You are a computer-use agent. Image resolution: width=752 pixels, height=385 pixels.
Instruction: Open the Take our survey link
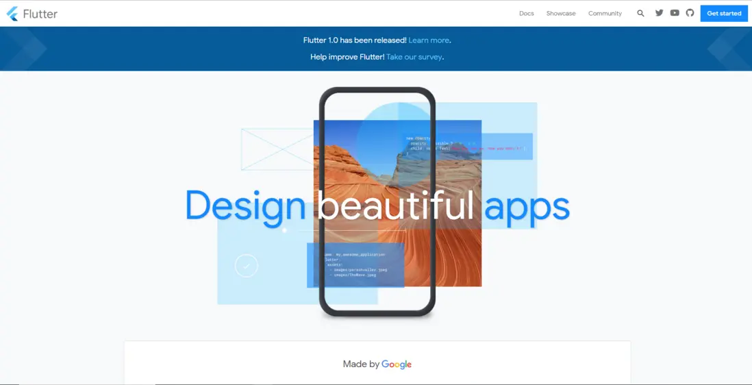point(414,57)
